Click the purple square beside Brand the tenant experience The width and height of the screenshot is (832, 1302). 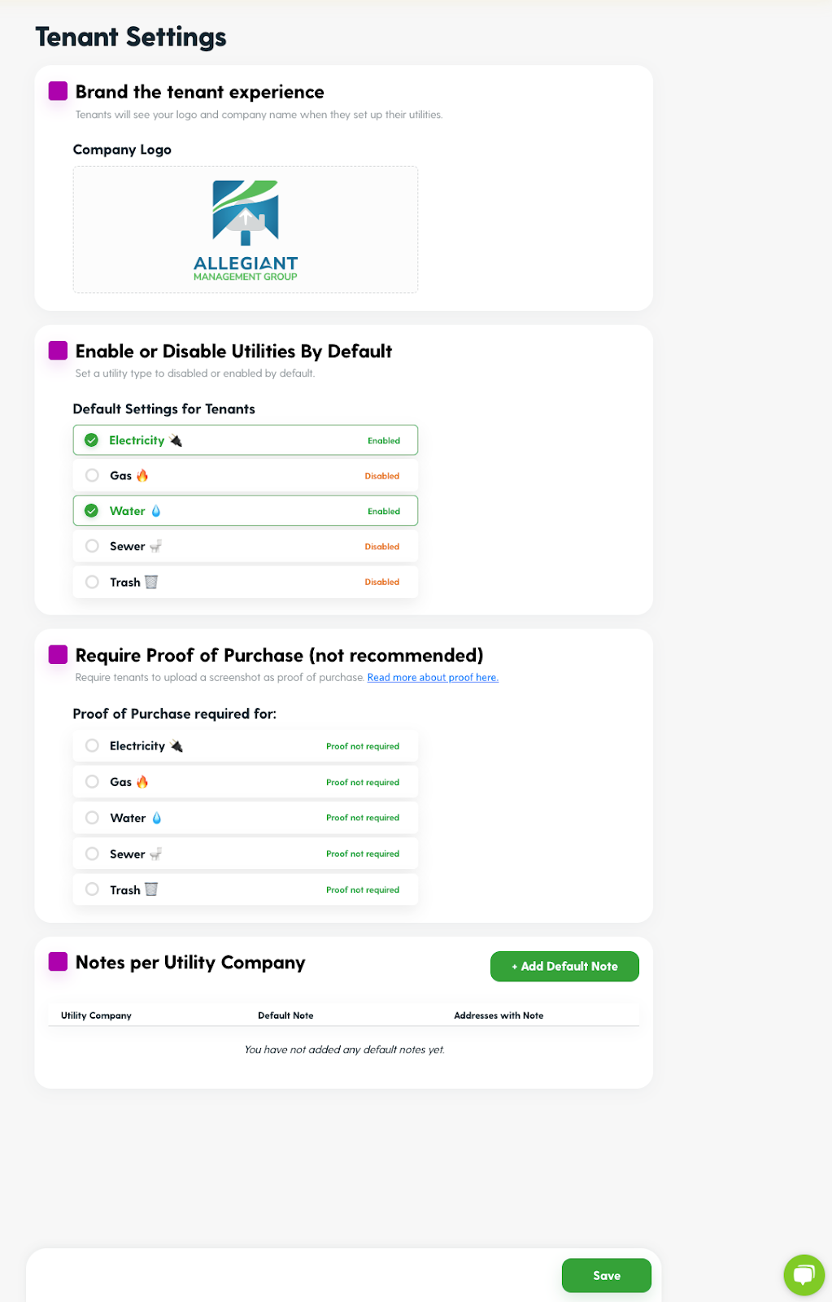(x=58, y=91)
